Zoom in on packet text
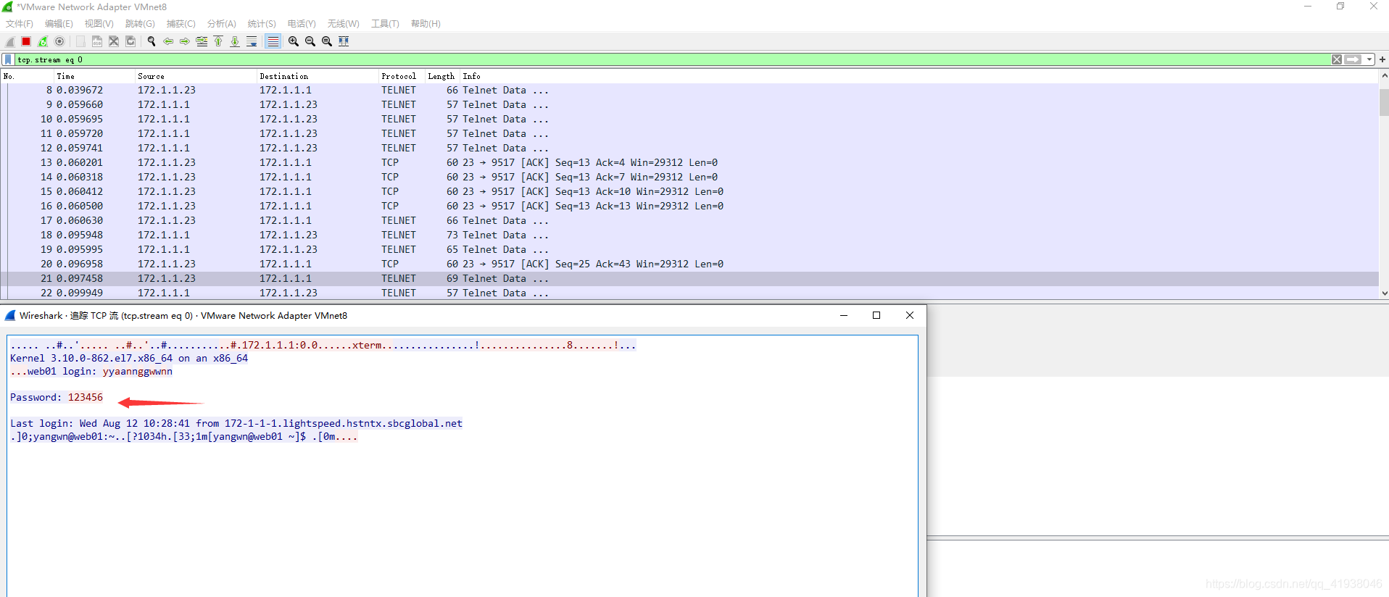1389x597 pixels. click(x=294, y=41)
